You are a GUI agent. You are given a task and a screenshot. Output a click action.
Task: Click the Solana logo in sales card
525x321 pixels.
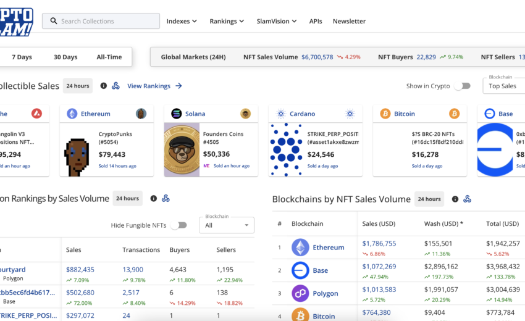[177, 114]
